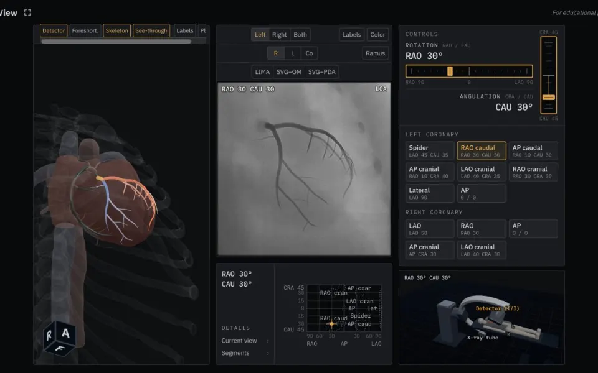The image size is (598, 373).
Task: Choose the AP cranial AP CRA 30 preset
Action: (x=430, y=250)
